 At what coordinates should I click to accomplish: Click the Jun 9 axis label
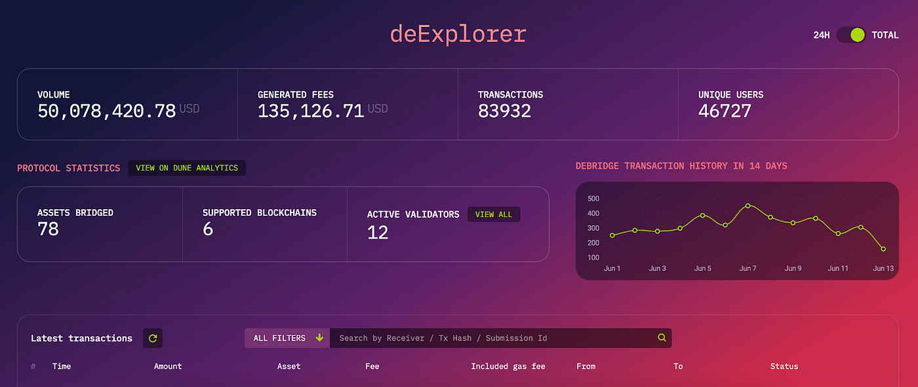pyautogui.click(x=793, y=268)
